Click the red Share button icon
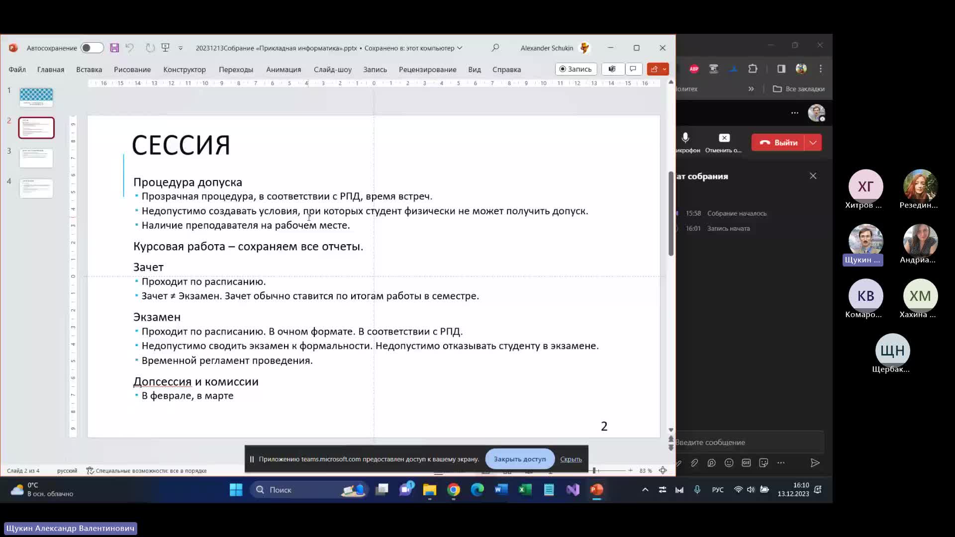Screen dimensions: 955x537 tap(654, 69)
